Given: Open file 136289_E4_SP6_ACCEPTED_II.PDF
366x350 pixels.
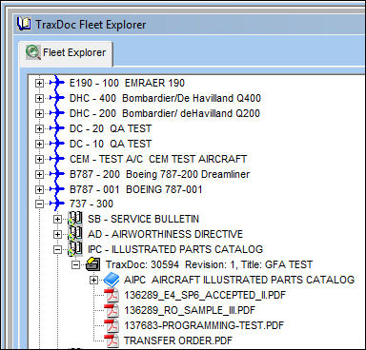Looking at the screenshot, I should click(x=205, y=295).
